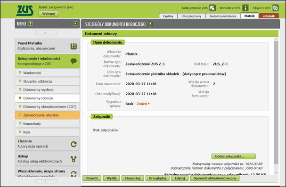286x187 pixels.
Task: Click the Usługi catalog icon
Action: point(74,159)
